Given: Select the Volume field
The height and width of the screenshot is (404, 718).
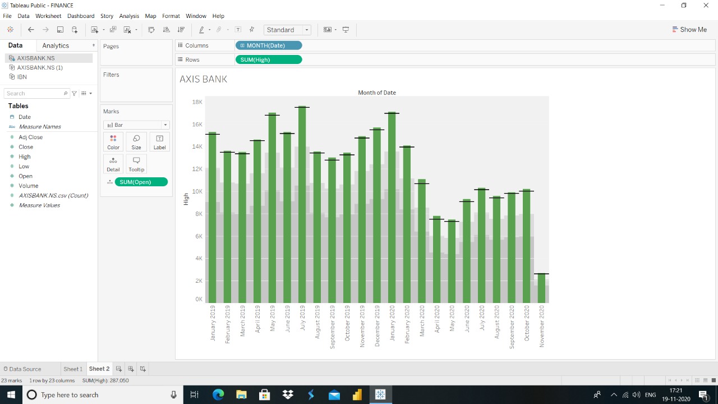Looking at the screenshot, I should click(29, 186).
